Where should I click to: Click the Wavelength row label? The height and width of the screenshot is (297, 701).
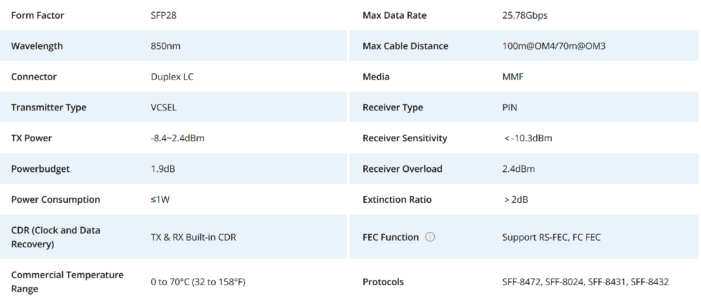(37, 46)
